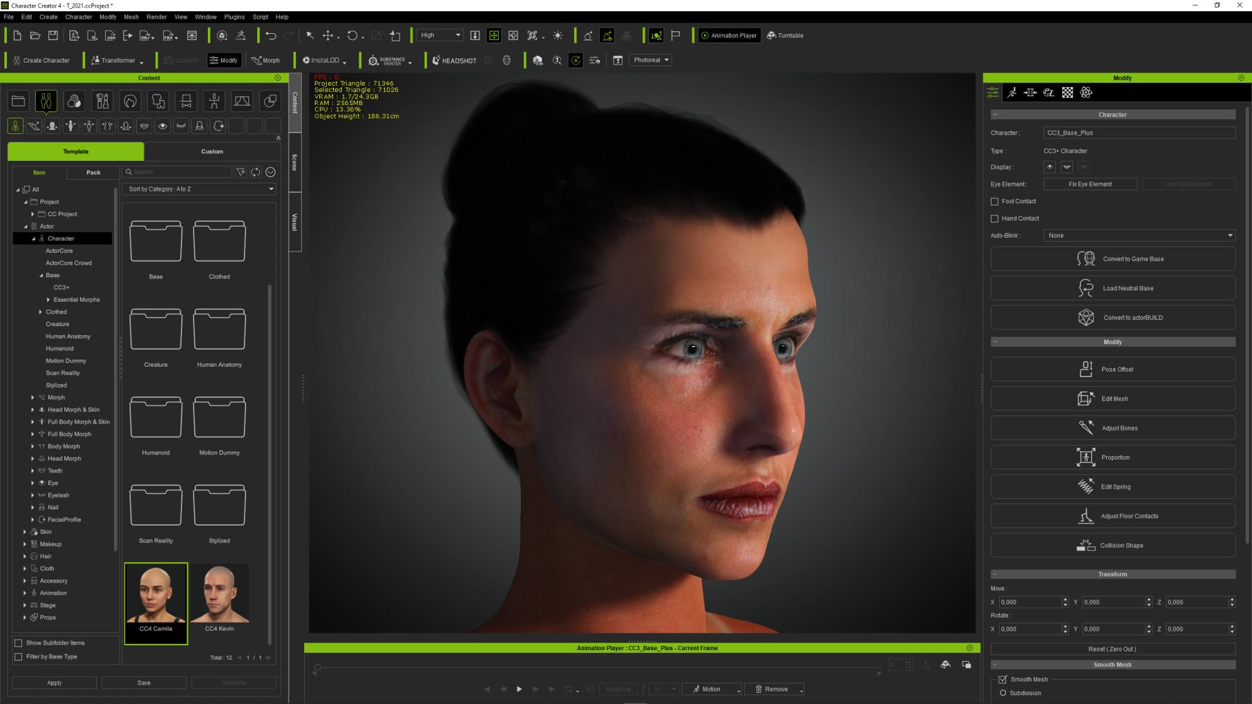Open the Photoreal shader dropdown

tap(650, 60)
